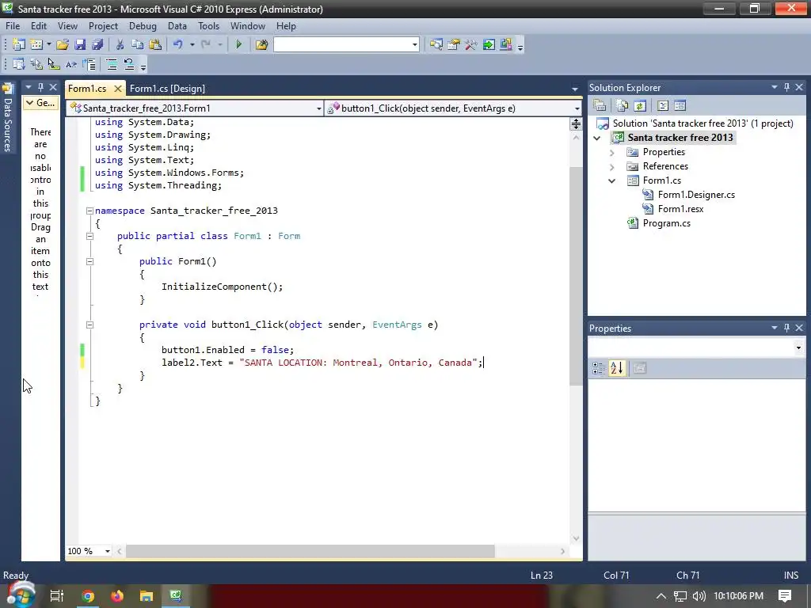Screen dimensions: 811x608
Task: Open Solution Explorer from the toolbar icon
Action: point(436,45)
